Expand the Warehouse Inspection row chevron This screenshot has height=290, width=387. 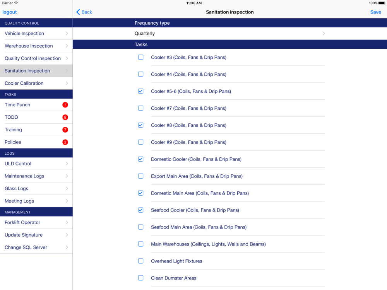click(67, 46)
